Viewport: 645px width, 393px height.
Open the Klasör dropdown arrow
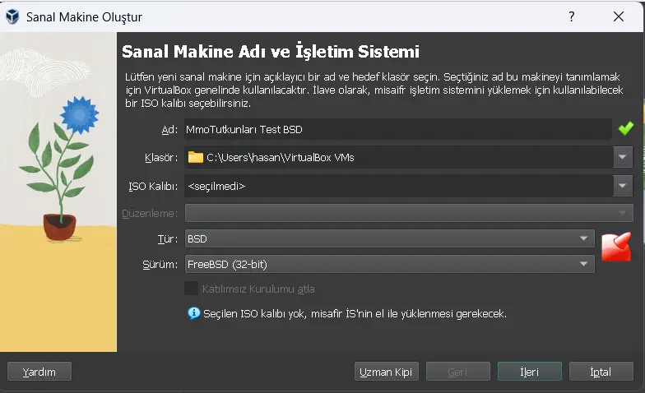pos(622,157)
